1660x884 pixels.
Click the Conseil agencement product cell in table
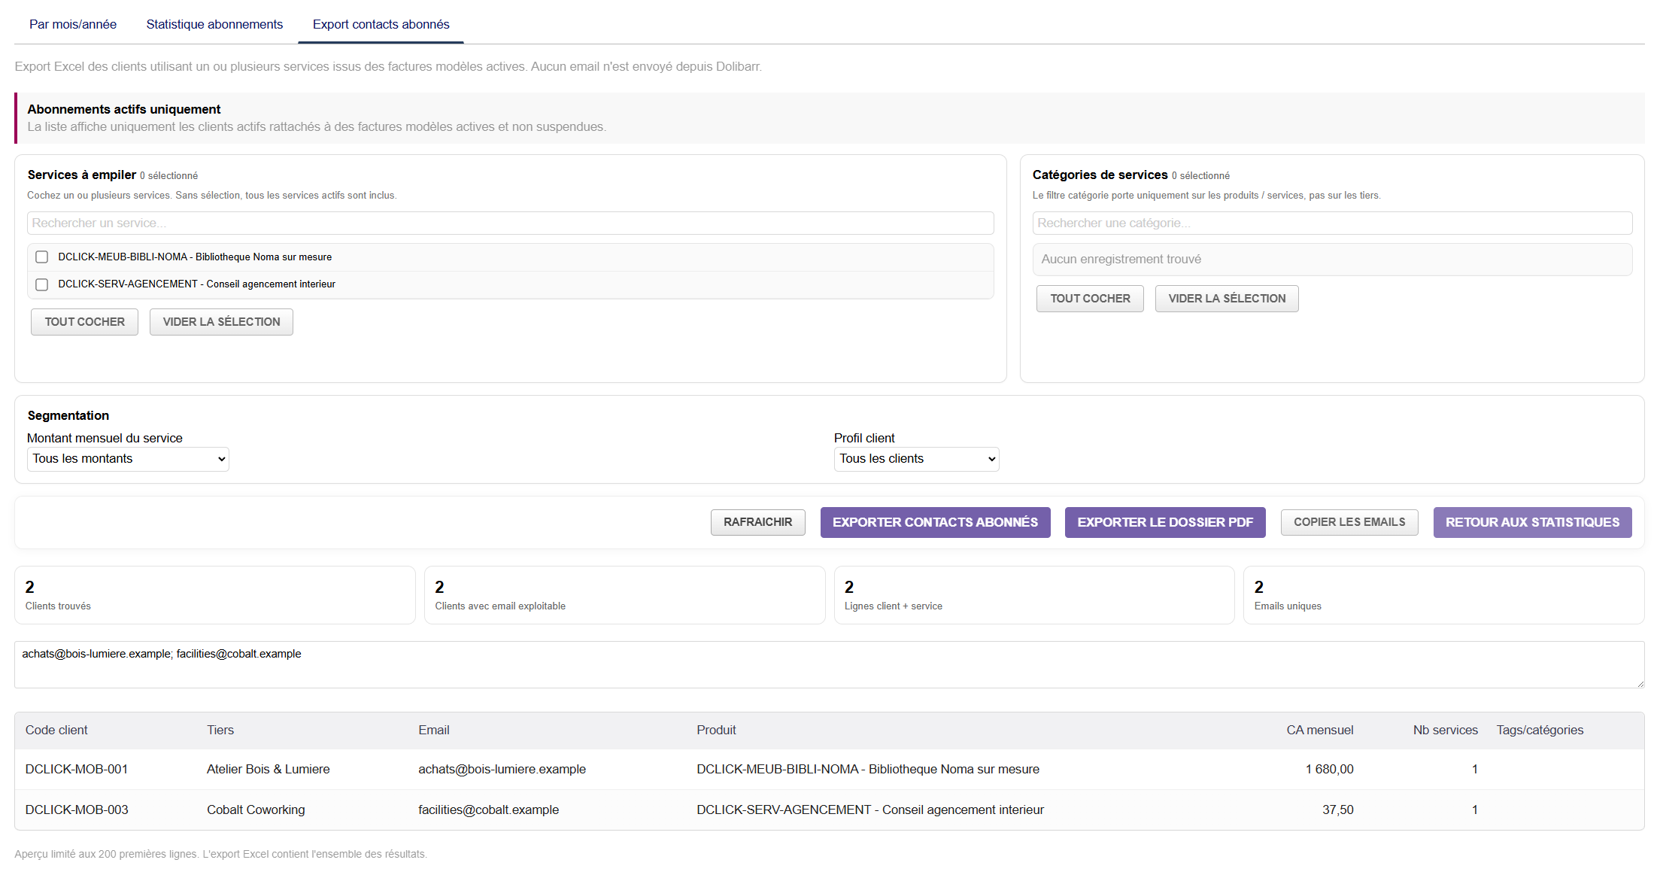870,810
